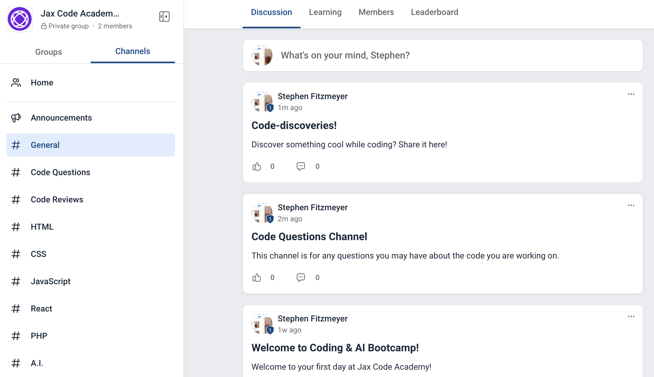Open the Learning tab

point(325,12)
